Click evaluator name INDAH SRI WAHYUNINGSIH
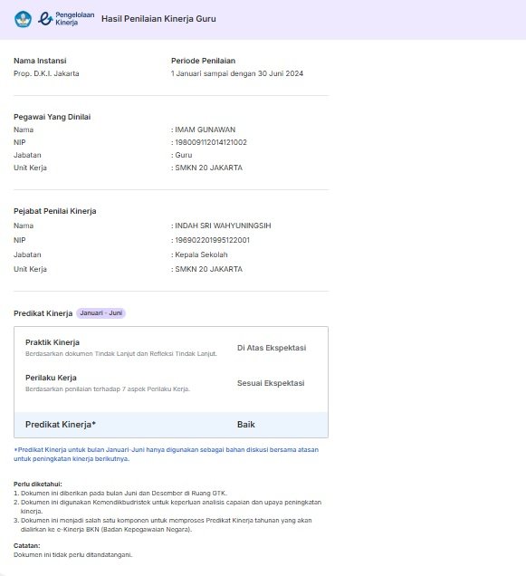This screenshot has width=526, height=576. 223,226
